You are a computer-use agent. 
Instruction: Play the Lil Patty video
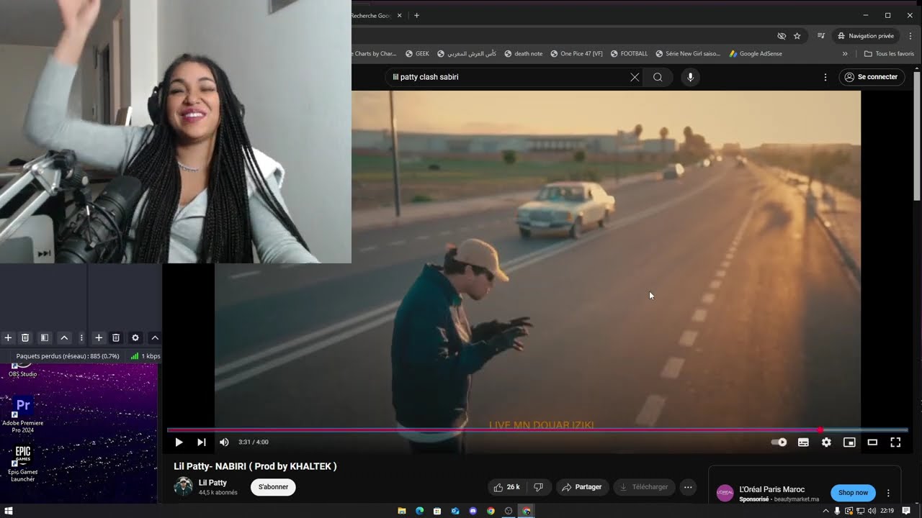point(179,442)
